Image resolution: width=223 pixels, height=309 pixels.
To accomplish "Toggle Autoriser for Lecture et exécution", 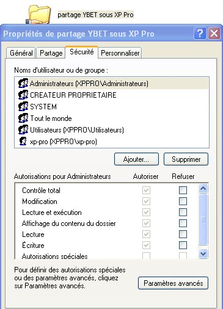I will coord(146,213).
